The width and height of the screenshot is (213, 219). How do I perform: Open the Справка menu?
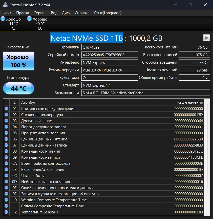(82, 13)
